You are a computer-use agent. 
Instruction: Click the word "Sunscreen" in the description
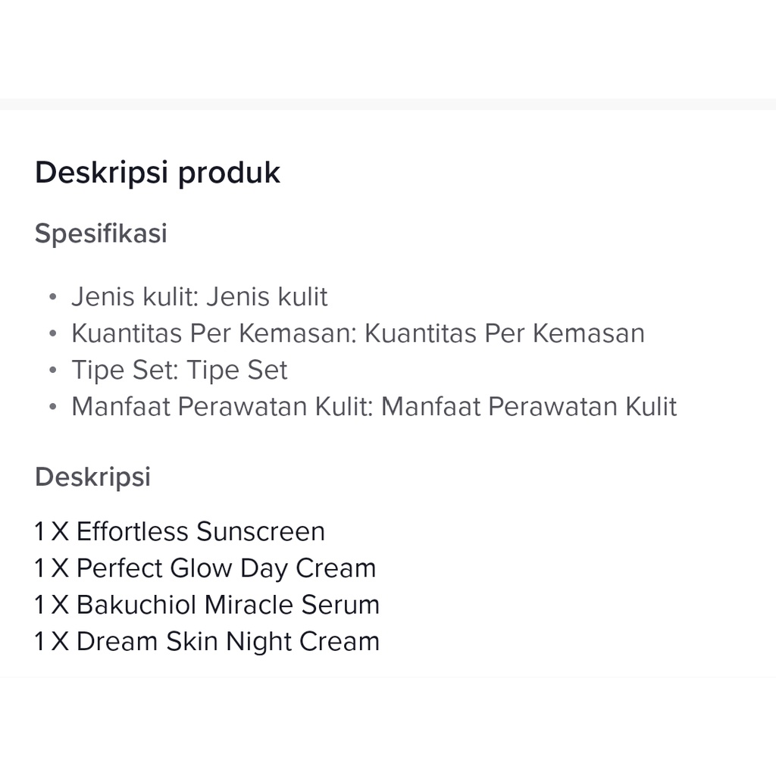click(261, 531)
